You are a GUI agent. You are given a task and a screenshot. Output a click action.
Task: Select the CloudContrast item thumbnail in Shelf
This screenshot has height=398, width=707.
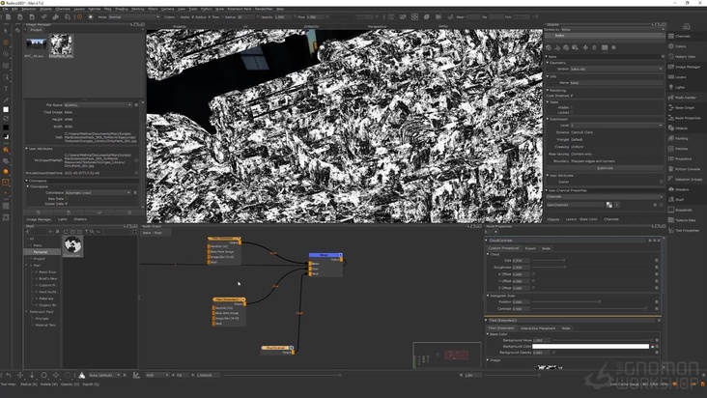(x=72, y=246)
